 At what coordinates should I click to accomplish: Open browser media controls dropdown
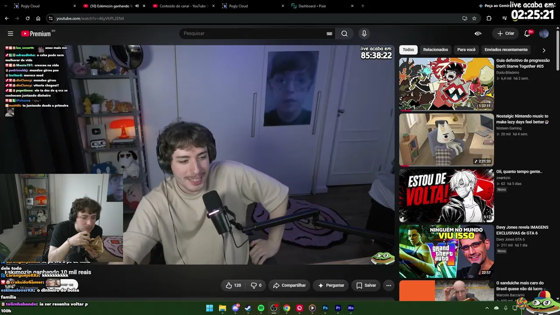[504, 18]
